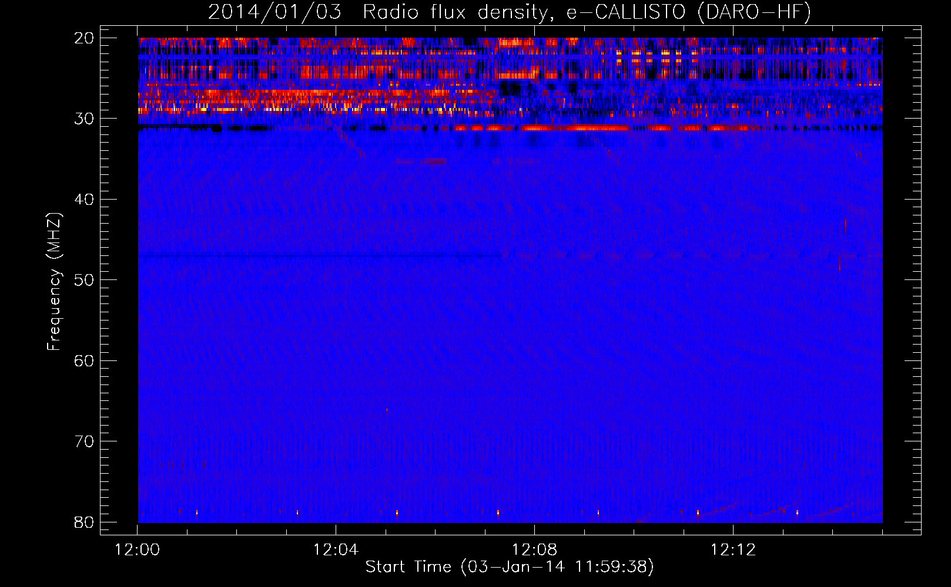Click the date '2014/01/03' in the title
Image resolution: width=951 pixels, height=587 pixels.
tap(274, 12)
